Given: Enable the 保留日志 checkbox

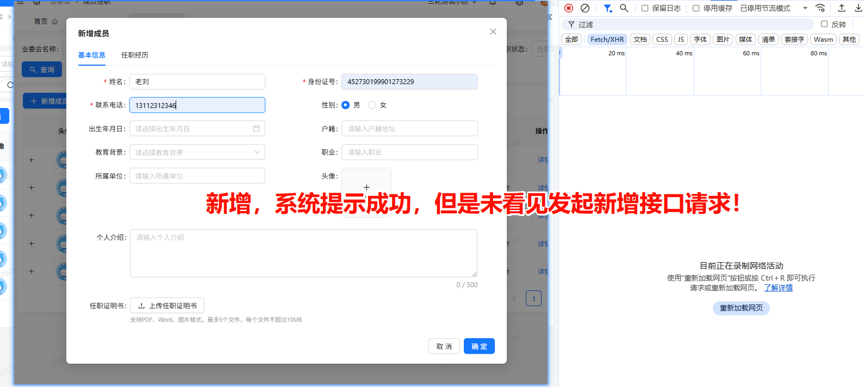Looking at the screenshot, I should pos(645,8).
